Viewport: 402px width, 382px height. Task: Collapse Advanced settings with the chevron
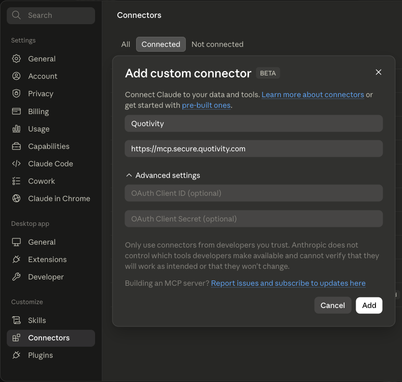point(129,175)
